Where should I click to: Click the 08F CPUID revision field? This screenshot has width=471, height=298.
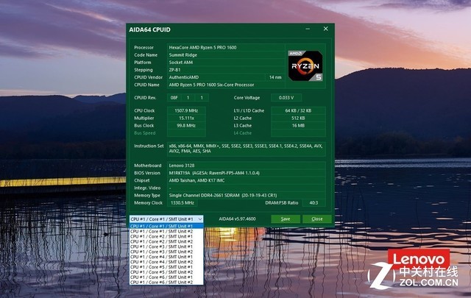174,98
